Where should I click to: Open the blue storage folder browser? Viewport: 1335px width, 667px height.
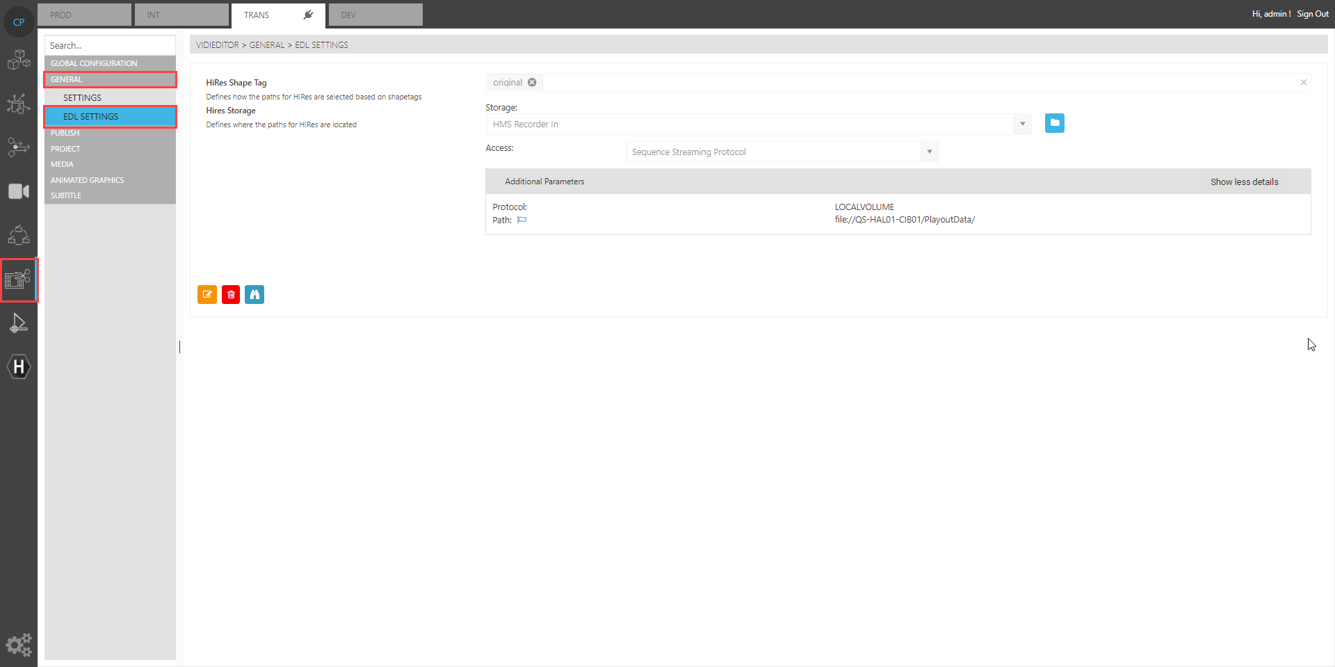1054,124
